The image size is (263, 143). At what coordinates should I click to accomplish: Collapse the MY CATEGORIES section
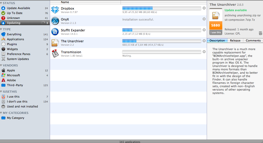point(1,113)
